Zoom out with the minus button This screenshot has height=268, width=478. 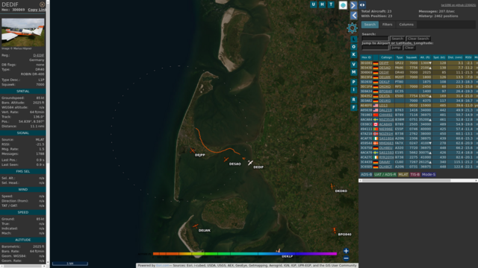[x=346, y=258]
